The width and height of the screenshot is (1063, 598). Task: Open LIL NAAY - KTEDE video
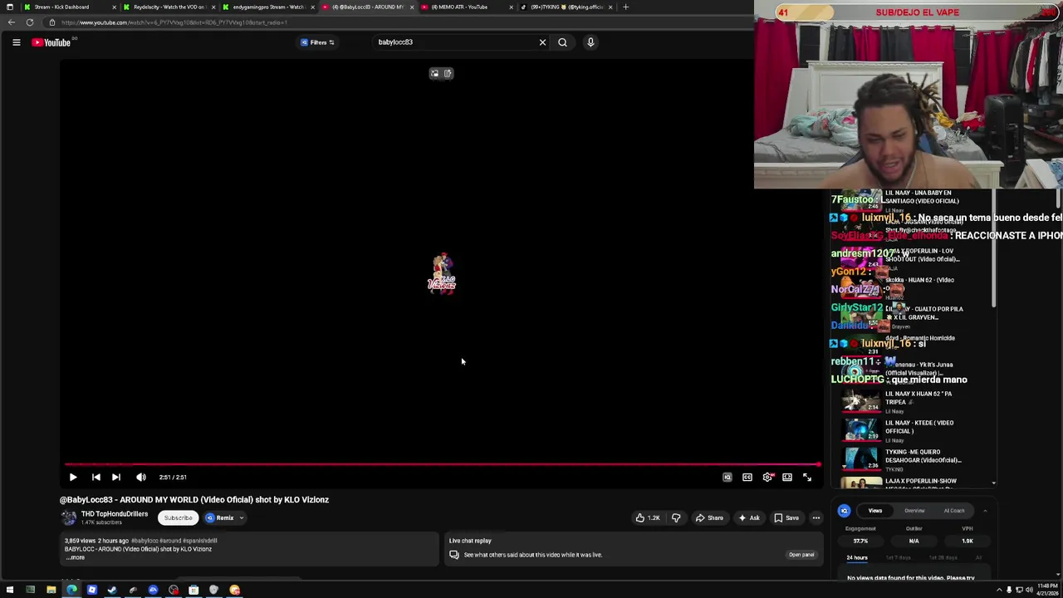[x=903, y=430]
